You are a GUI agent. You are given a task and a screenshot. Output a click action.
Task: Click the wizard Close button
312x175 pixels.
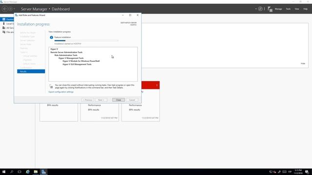pyautogui.click(x=118, y=100)
